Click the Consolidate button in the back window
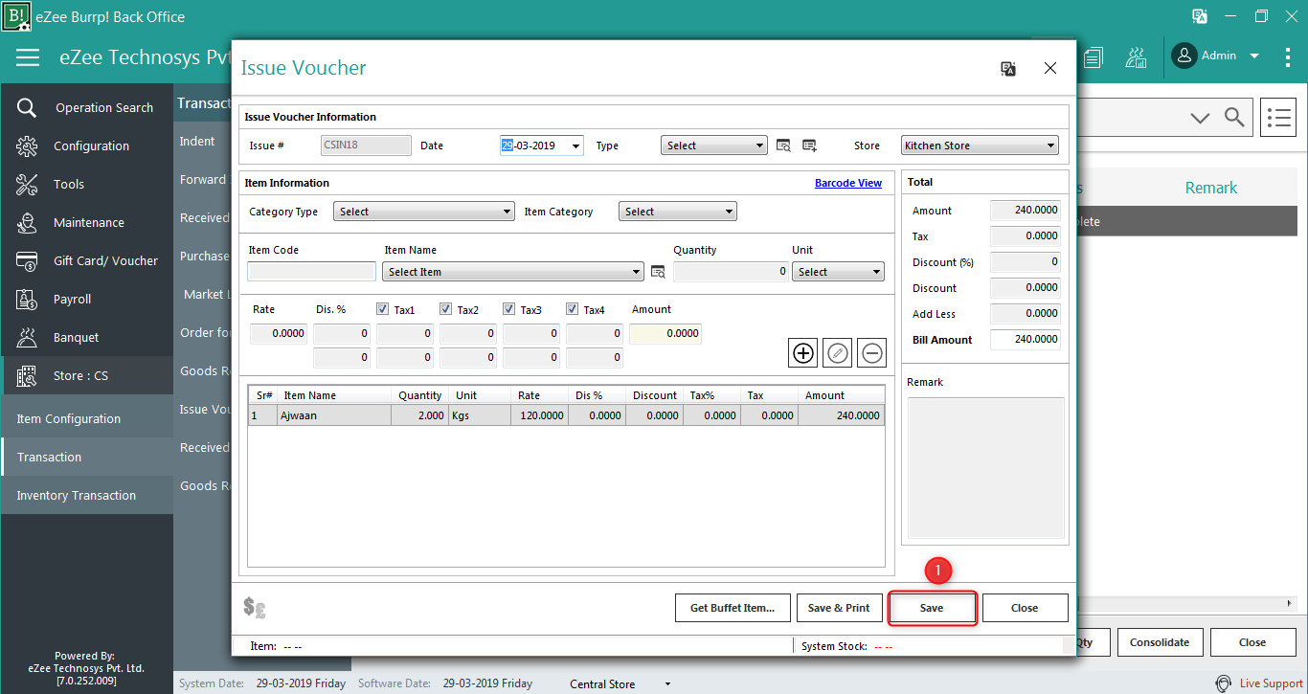 coord(1160,642)
